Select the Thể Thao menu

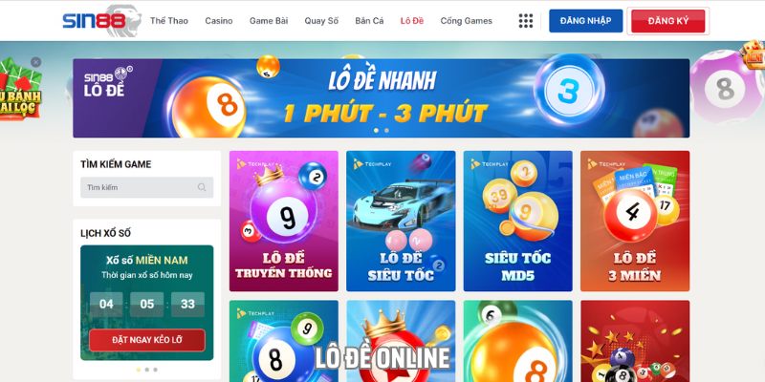pyautogui.click(x=169, y=21)
